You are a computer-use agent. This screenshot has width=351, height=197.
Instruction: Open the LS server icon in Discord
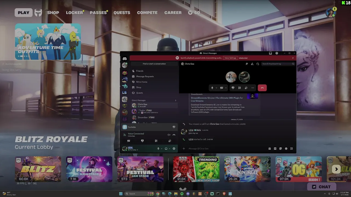point(124,93)
